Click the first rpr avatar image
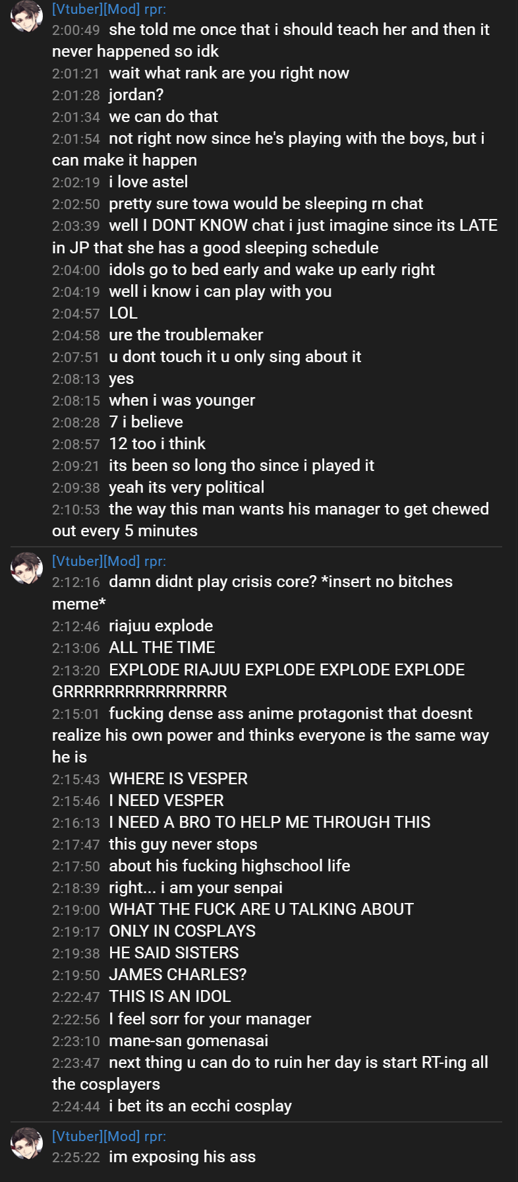The width and height of the screenshot is (518, 1182). pos(27,16)
